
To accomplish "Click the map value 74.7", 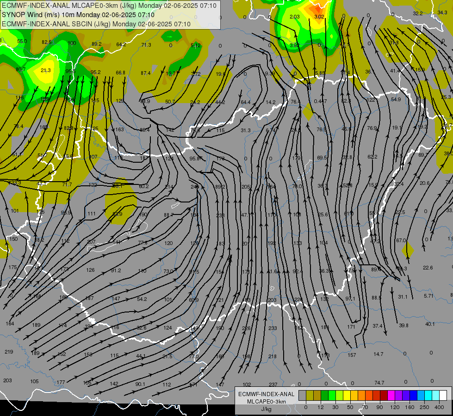I will (379, 383).
